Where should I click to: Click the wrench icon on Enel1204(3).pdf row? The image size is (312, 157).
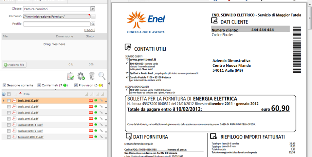(x=101, y=119)
